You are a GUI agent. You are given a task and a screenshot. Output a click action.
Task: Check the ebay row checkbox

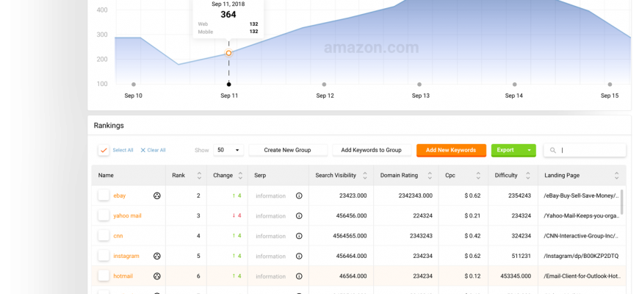(x=104, y=196)
